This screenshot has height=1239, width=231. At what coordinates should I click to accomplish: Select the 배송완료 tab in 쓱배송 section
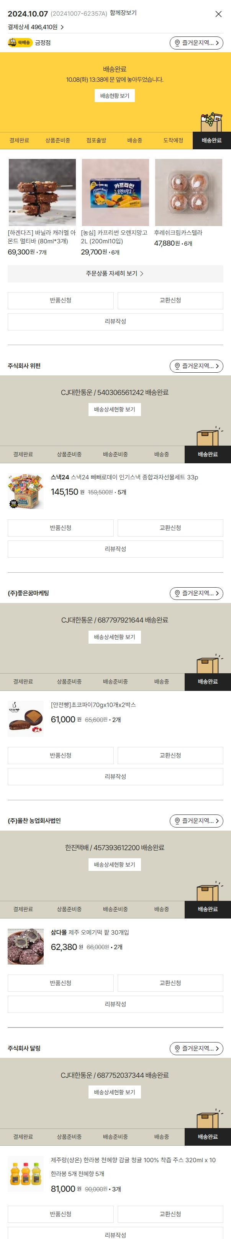pyautogui.click(x=211, y=140)
